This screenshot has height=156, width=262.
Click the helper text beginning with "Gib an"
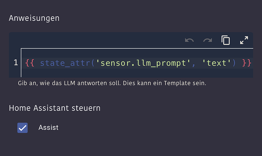[x=112, y=83]
